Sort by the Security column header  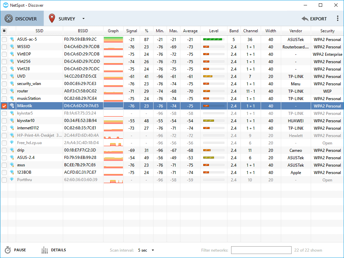tap(327, 31)
